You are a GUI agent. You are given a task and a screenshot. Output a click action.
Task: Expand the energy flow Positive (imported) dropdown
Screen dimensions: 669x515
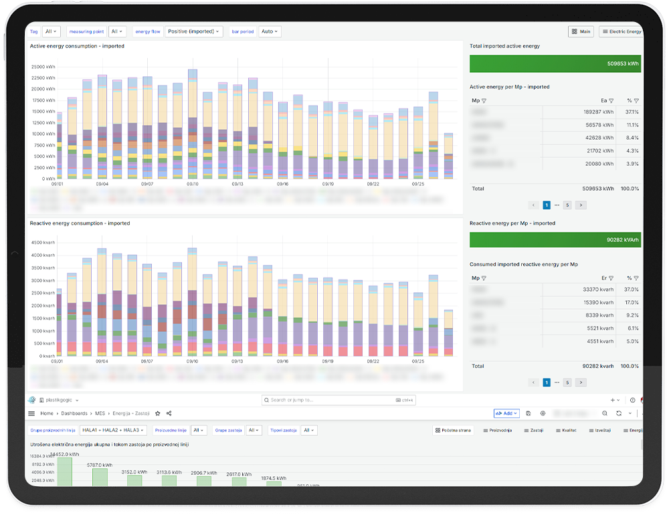(x=193, y=31)
